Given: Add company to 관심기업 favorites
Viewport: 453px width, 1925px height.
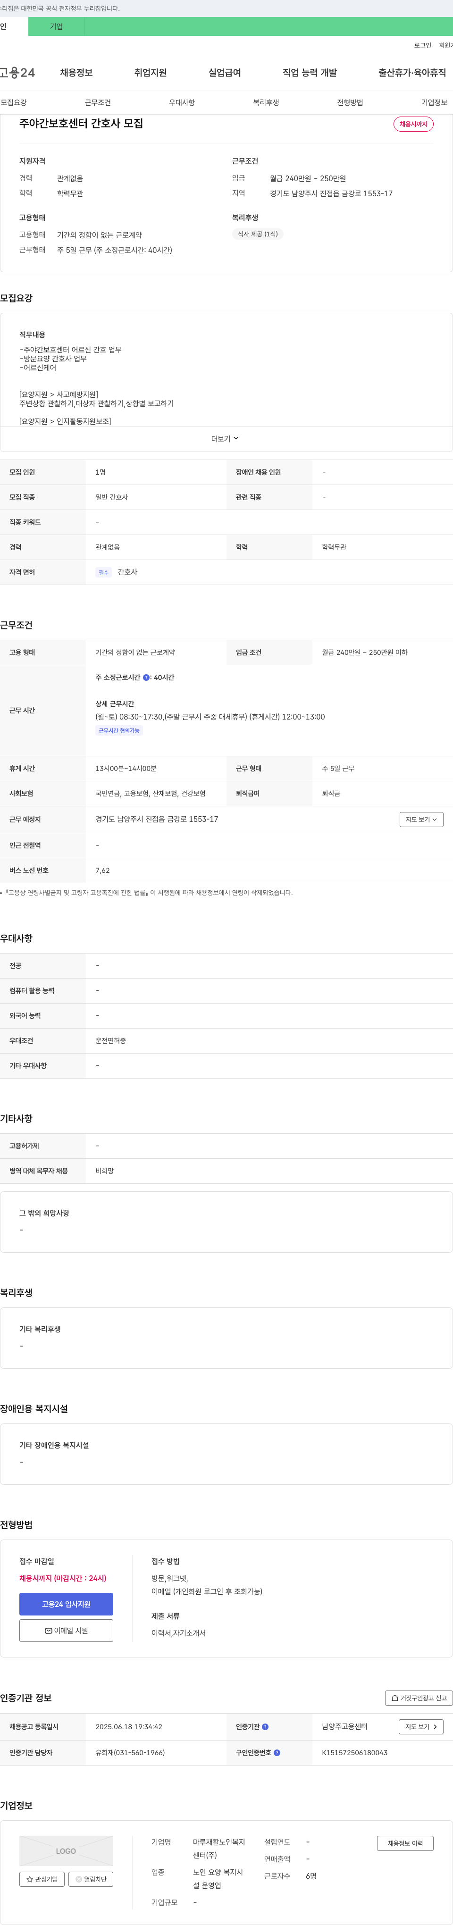Looking at the screenshot, I should click(x=42, y=1879).
